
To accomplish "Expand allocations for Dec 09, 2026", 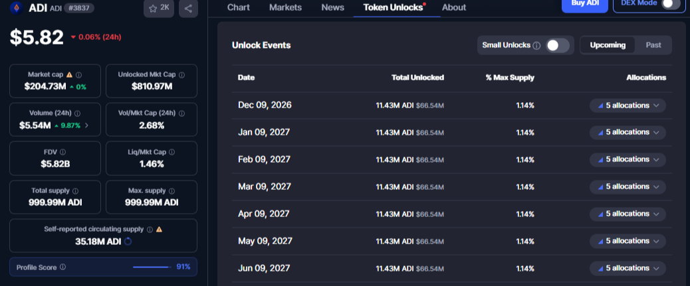I will [x=628, y=106].
